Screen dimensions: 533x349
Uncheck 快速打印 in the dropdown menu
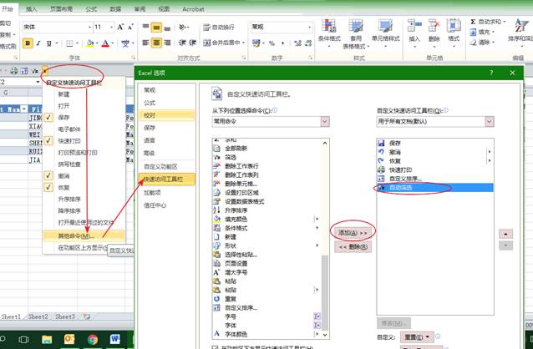point(49,141)
